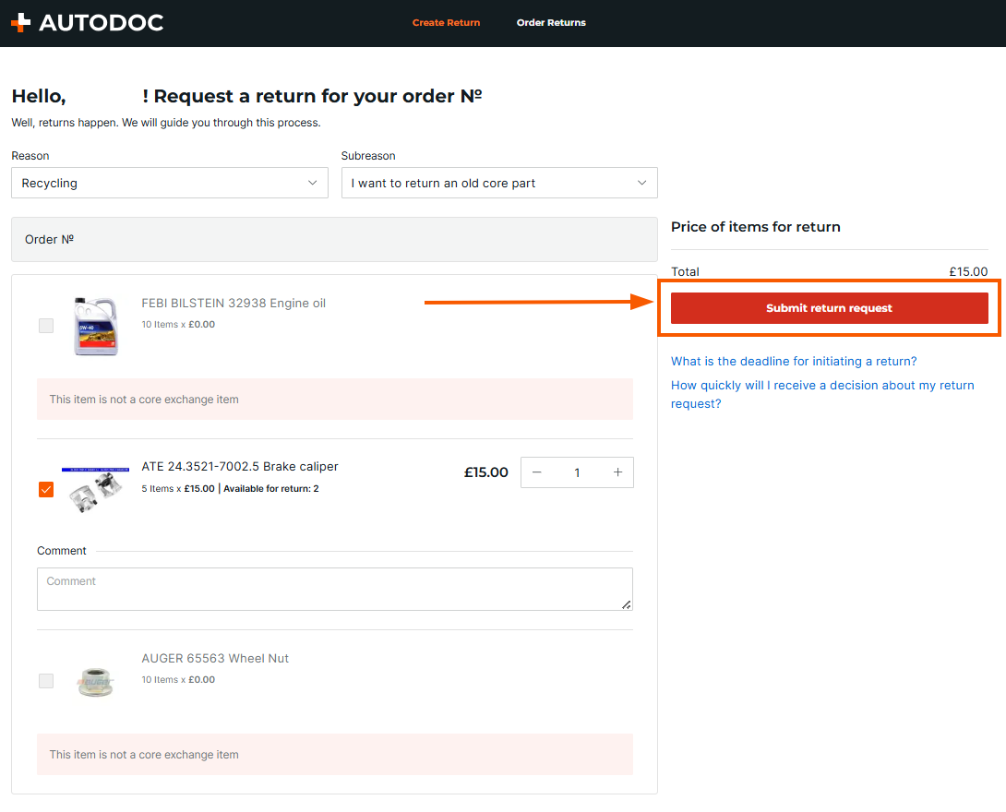The width and height of the screenshot is (1006, 812).
Task: Switch to Order Returns tab
Action: (x=551, y=23)
